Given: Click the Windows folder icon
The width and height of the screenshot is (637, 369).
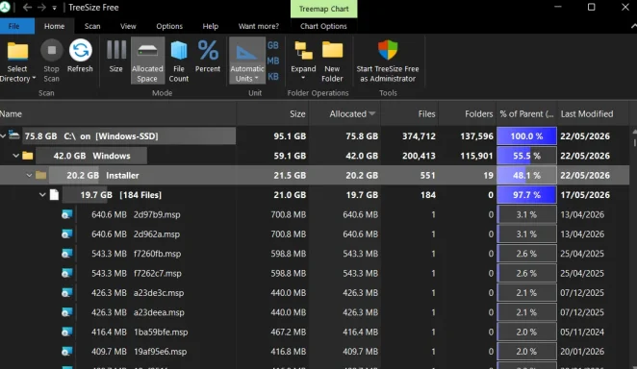Looking at the screenshot, I should pos(28,156).
